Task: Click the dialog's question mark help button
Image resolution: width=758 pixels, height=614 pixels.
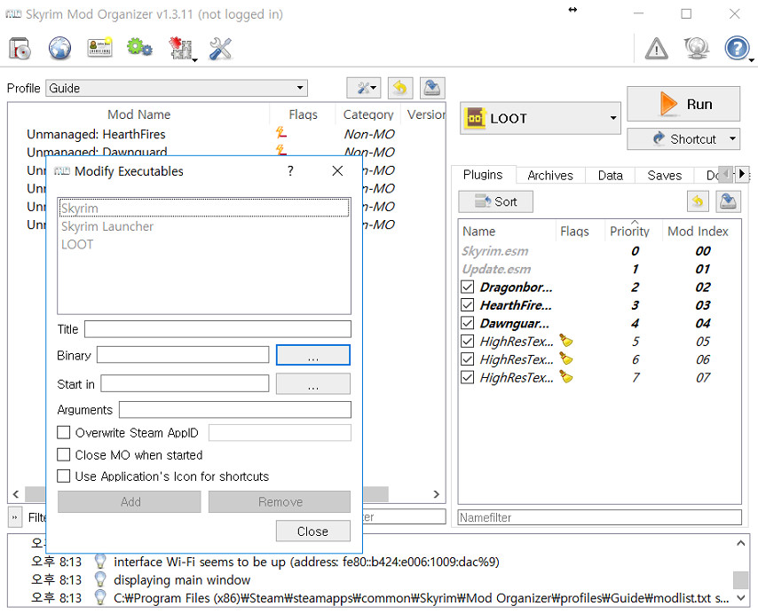Action: [x=290, y=170]
